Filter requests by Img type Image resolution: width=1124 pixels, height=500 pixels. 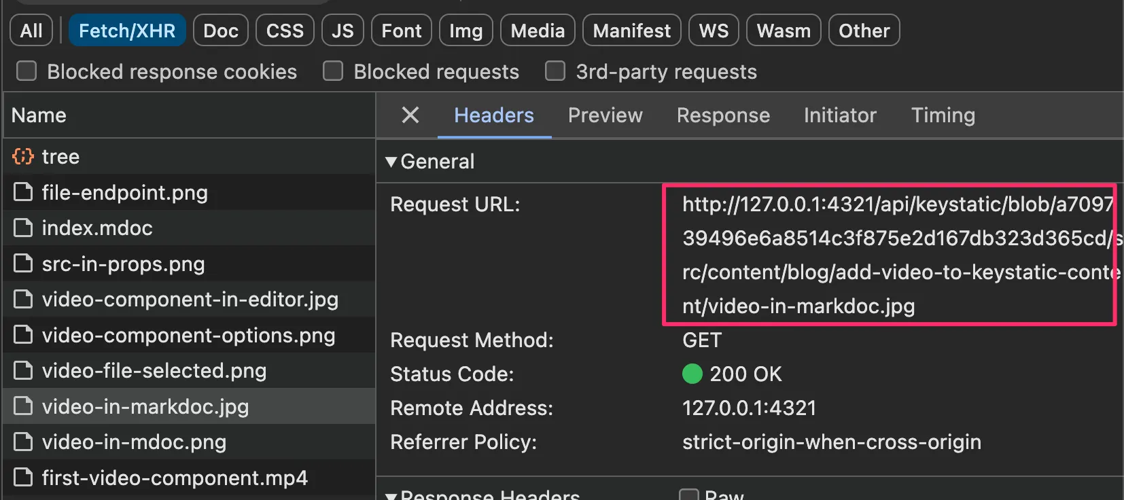coord(466,31)
